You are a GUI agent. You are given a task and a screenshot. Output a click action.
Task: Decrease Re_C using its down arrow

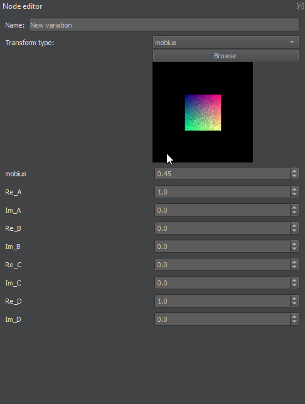tap(294, 267)
